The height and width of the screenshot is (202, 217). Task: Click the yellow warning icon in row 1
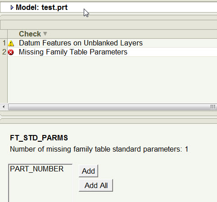click(x=11, y=43)
